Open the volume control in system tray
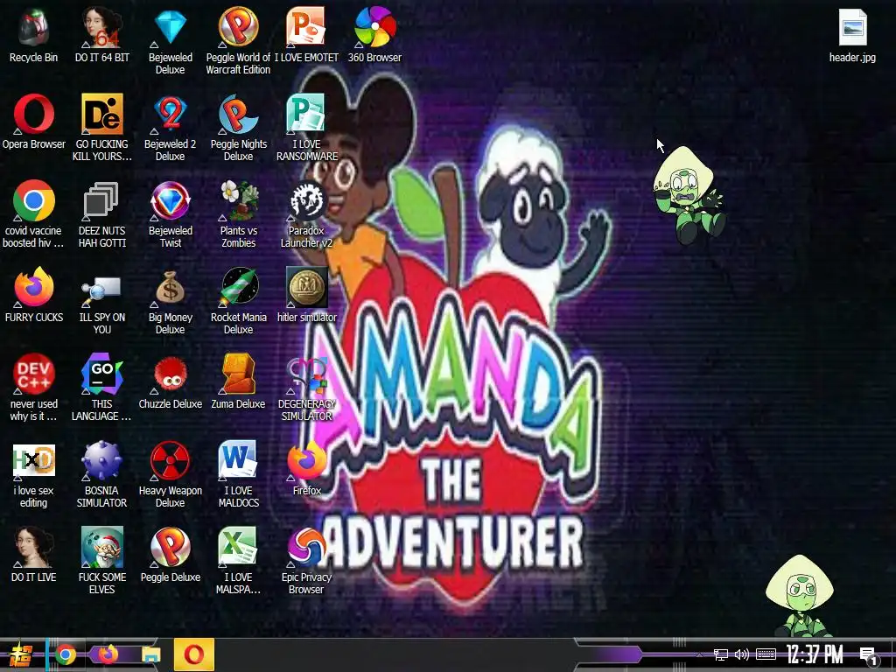 742,654
